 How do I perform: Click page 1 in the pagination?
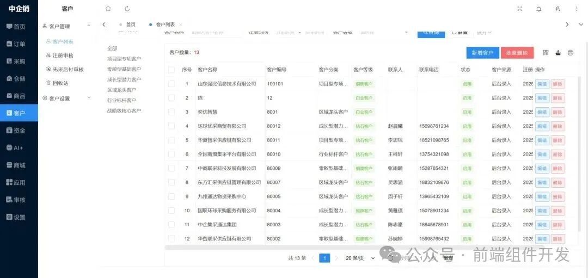pos(324,258)
